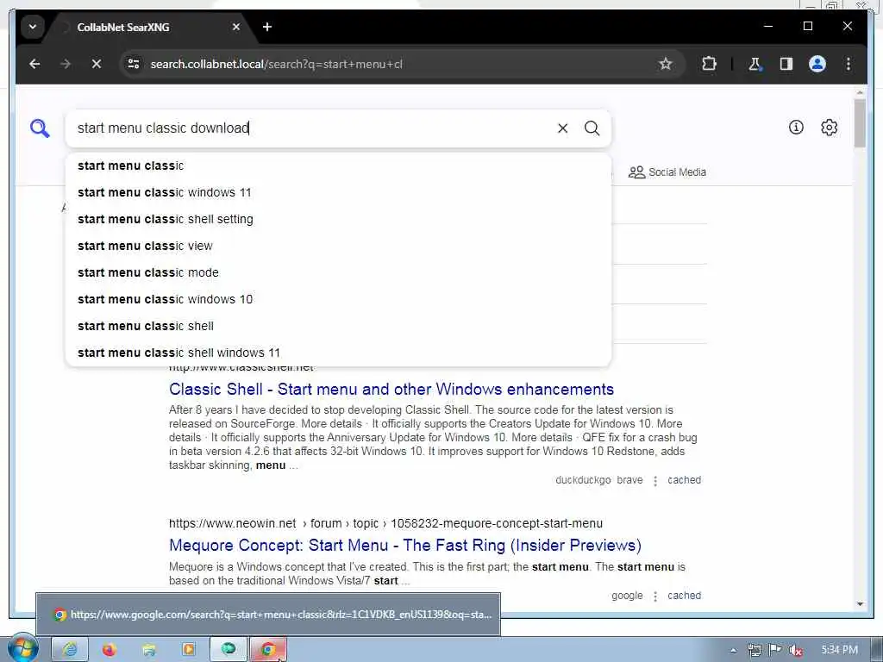Viewport: 883px width, 662px height.
Task: Choose suggestion 'start menu classic shell setting'
Action: [338, 219]
